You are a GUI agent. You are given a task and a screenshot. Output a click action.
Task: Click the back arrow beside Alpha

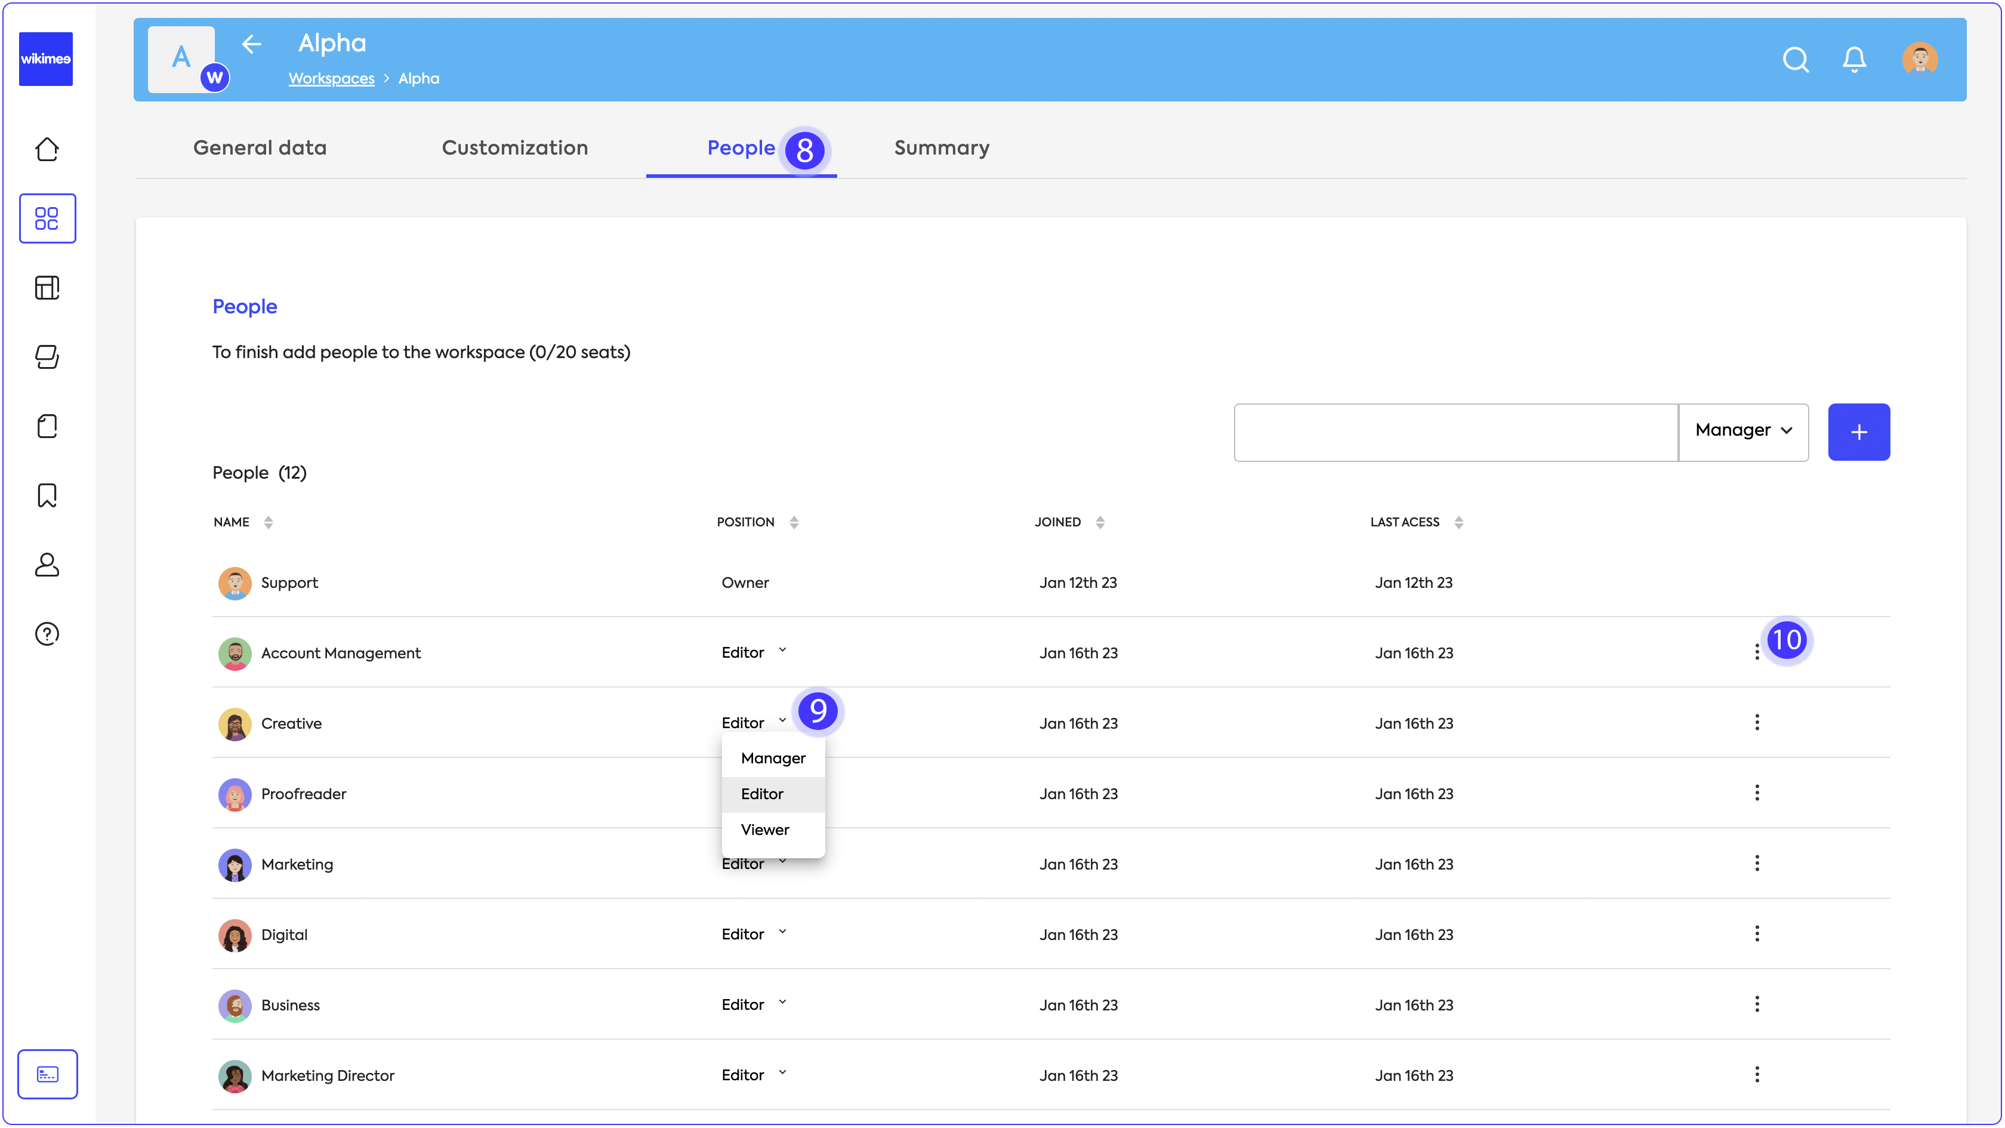[x=251, y=44]
